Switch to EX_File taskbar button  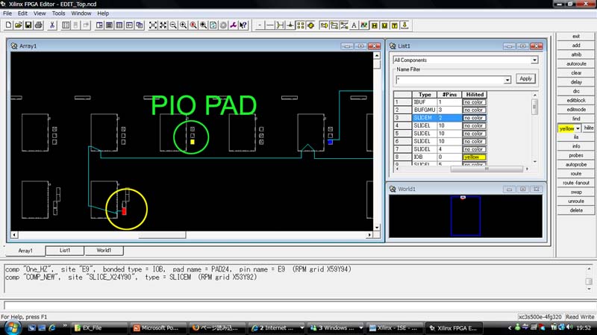[100, 328]
